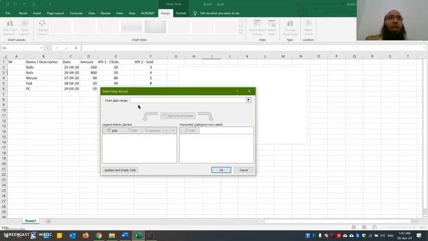Click Edit under Horizontal Axis Labels

190,131
